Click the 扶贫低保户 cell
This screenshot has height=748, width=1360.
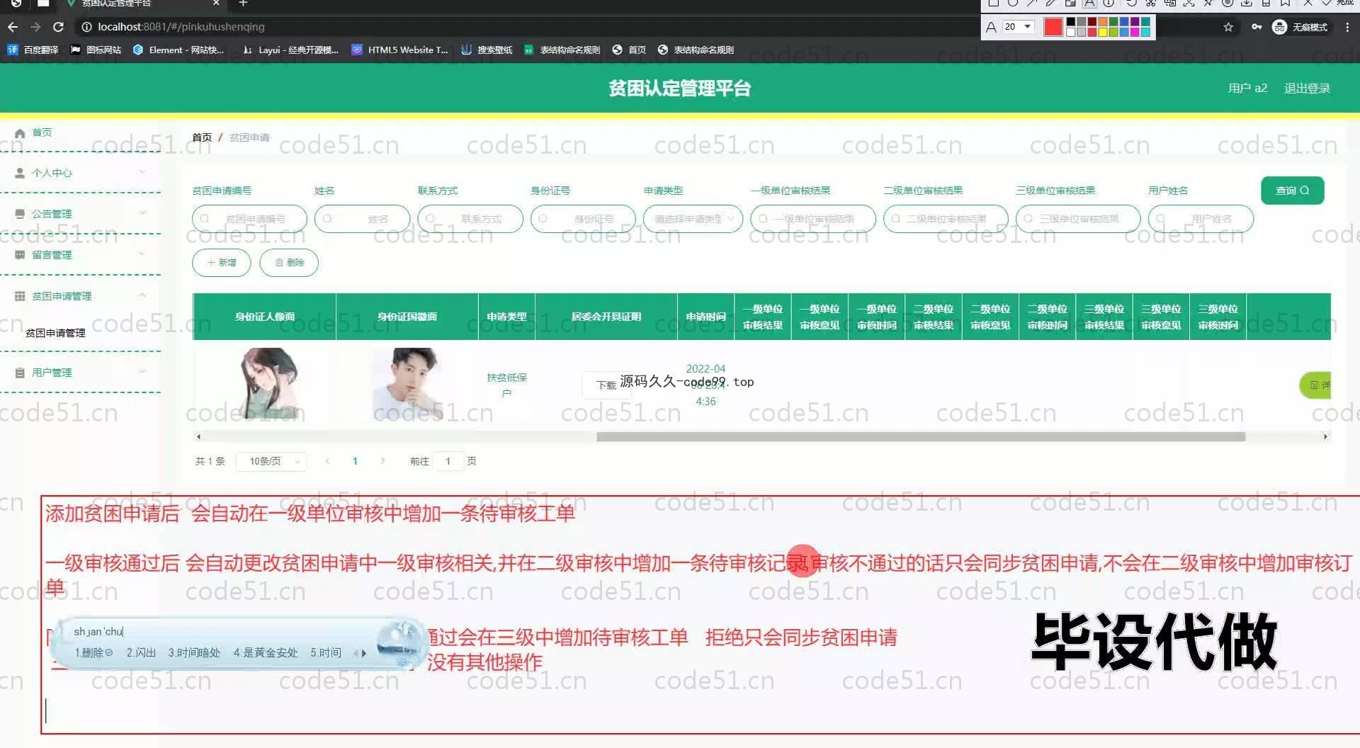click(x=506, y=385)
